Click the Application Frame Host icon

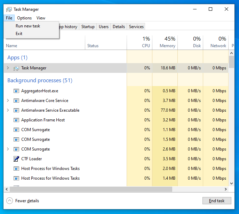click(x=16, y=120)
